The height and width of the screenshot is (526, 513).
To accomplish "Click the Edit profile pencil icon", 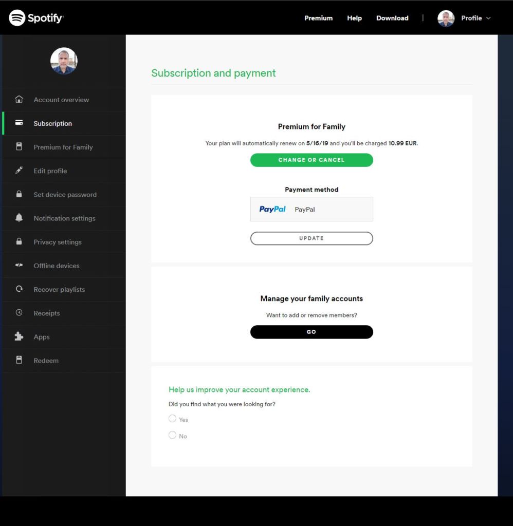I will 19,171.
